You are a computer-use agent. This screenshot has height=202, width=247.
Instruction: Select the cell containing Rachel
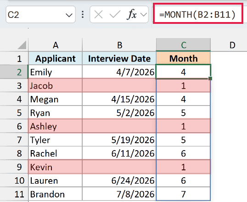pos(56,153)
